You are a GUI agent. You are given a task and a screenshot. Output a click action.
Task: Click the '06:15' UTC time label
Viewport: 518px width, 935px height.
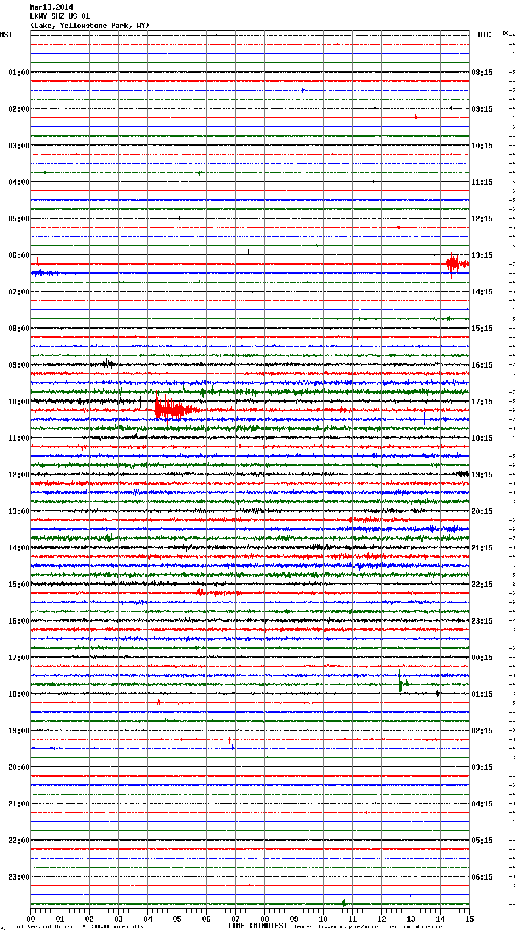[x=482, y=877]
